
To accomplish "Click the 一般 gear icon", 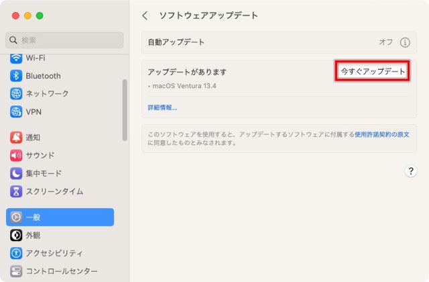I will point(16,217).
